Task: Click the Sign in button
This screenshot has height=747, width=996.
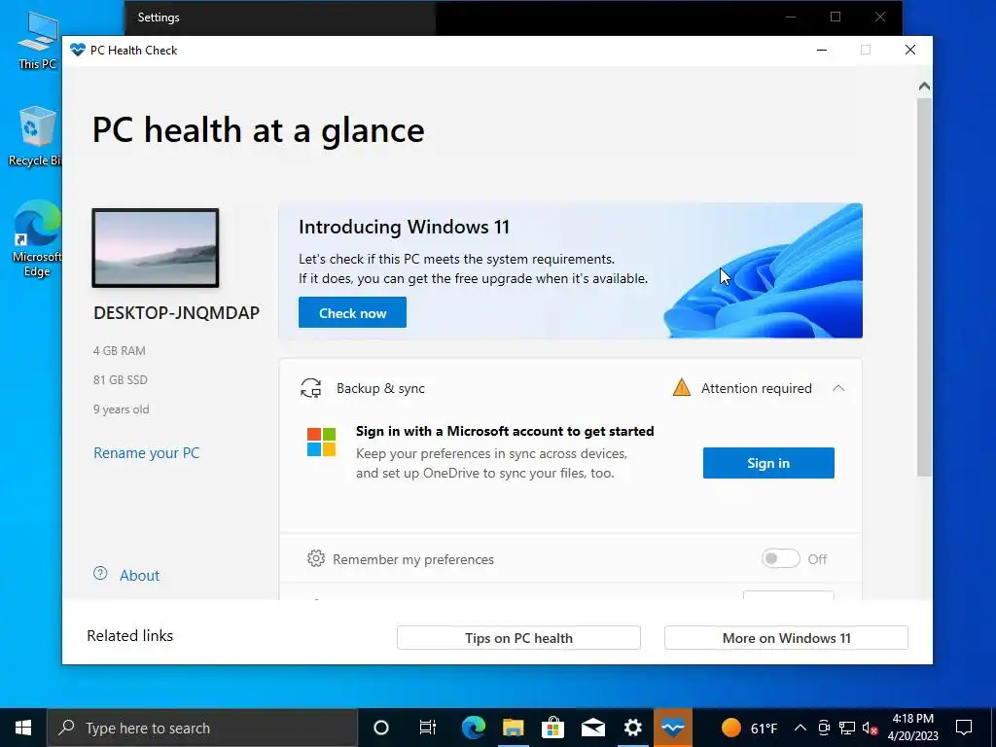Action: pos(768,463)
